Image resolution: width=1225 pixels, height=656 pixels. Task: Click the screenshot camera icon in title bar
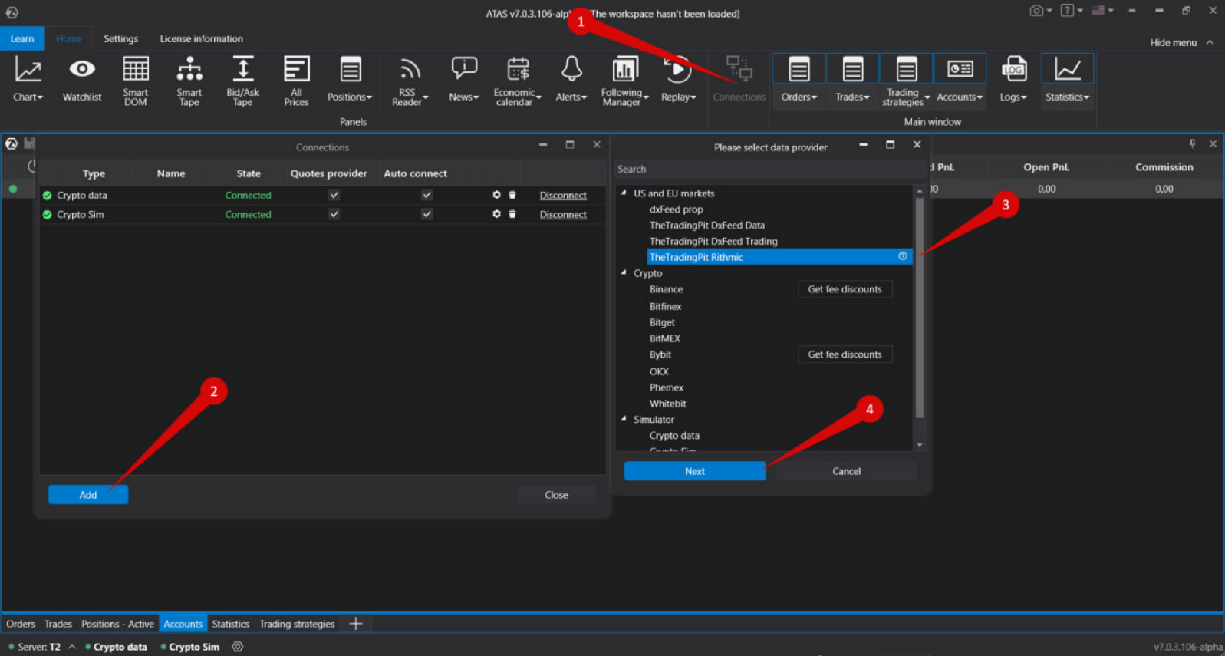(1036, 11)
